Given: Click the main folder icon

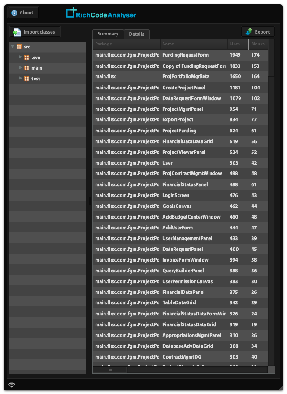Looking at the screenshot, I should pyautogui.click(x=26, y=68).
